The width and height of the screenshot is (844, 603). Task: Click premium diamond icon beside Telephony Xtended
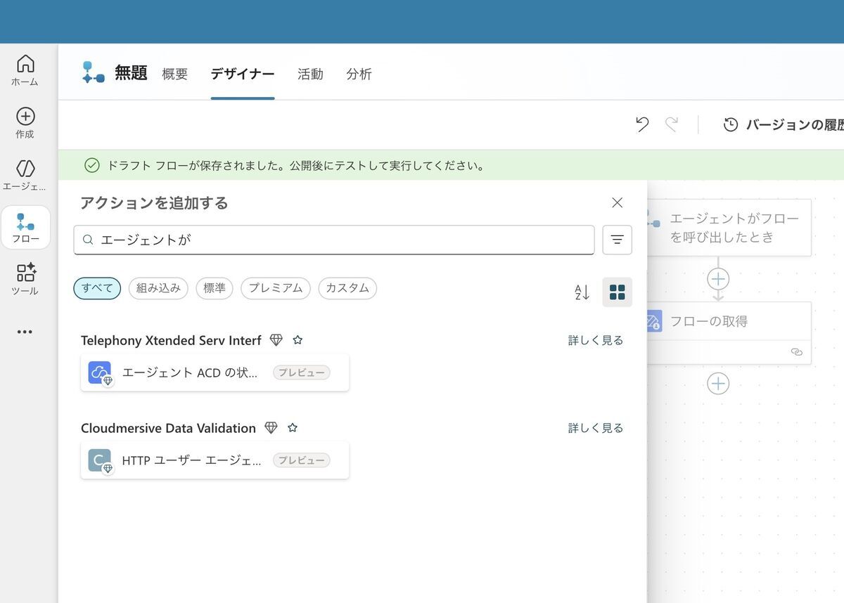pyautogui.click(x=276, y=340)
